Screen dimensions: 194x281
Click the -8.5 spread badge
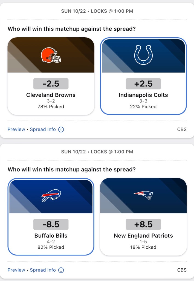point(51,224)
